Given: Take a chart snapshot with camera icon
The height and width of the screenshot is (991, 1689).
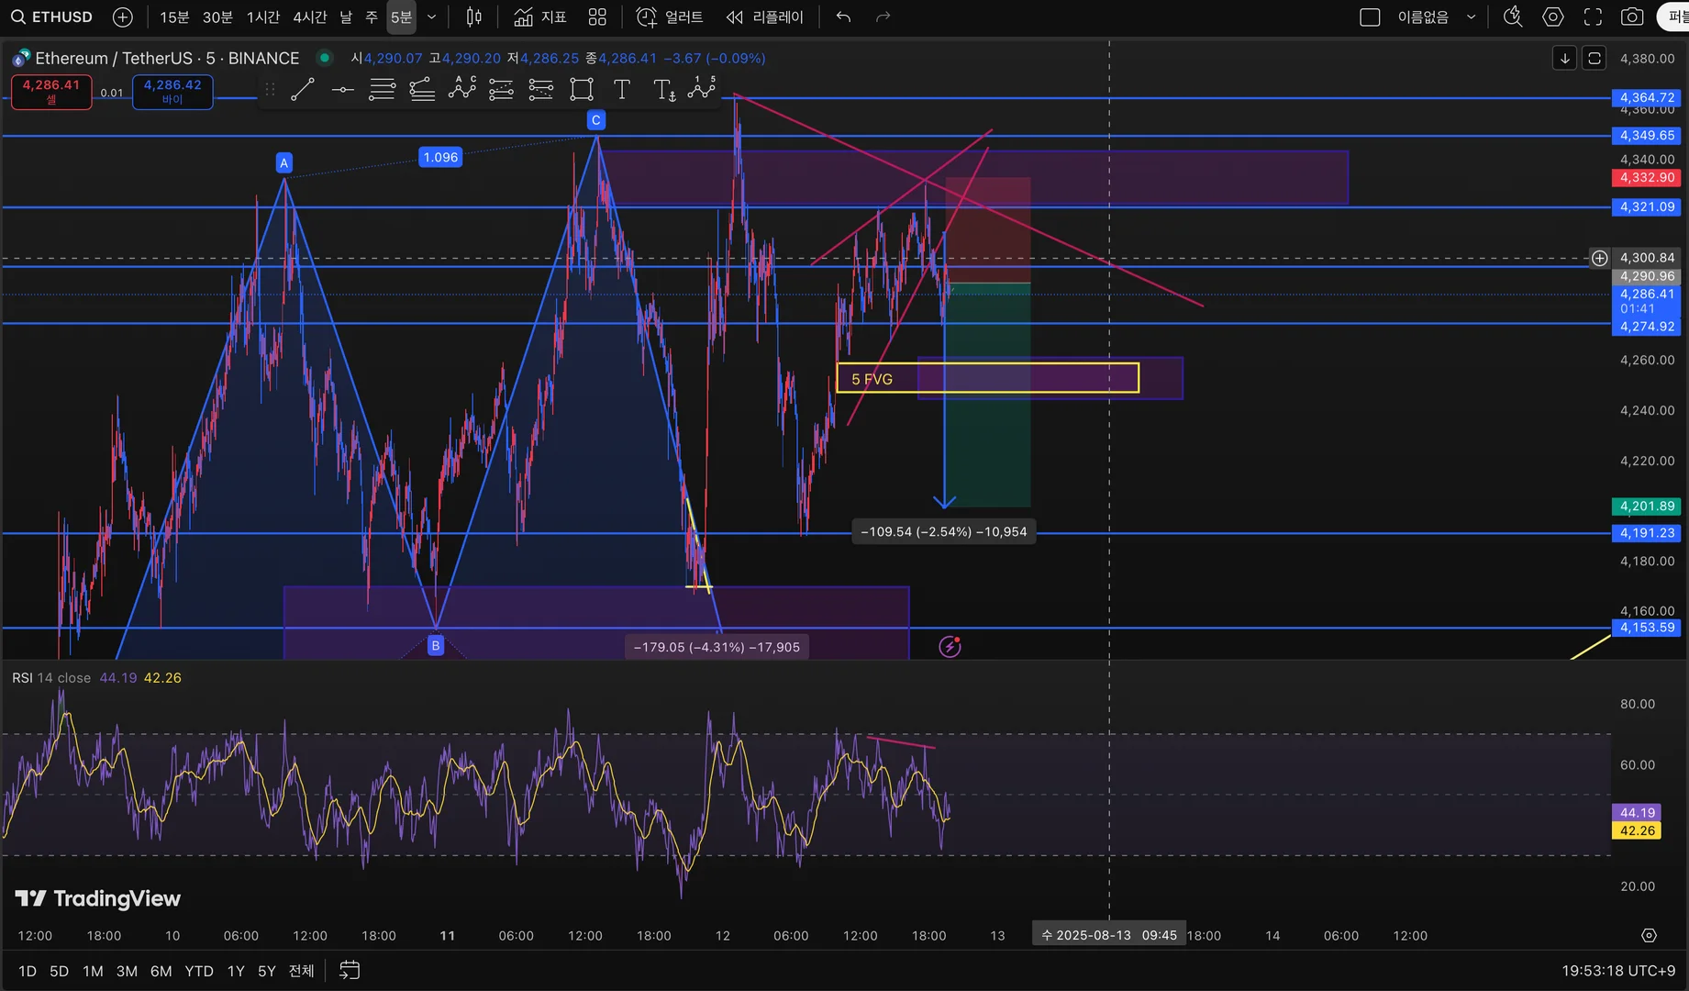Looking at the screenshot, I should [1632, 17].
